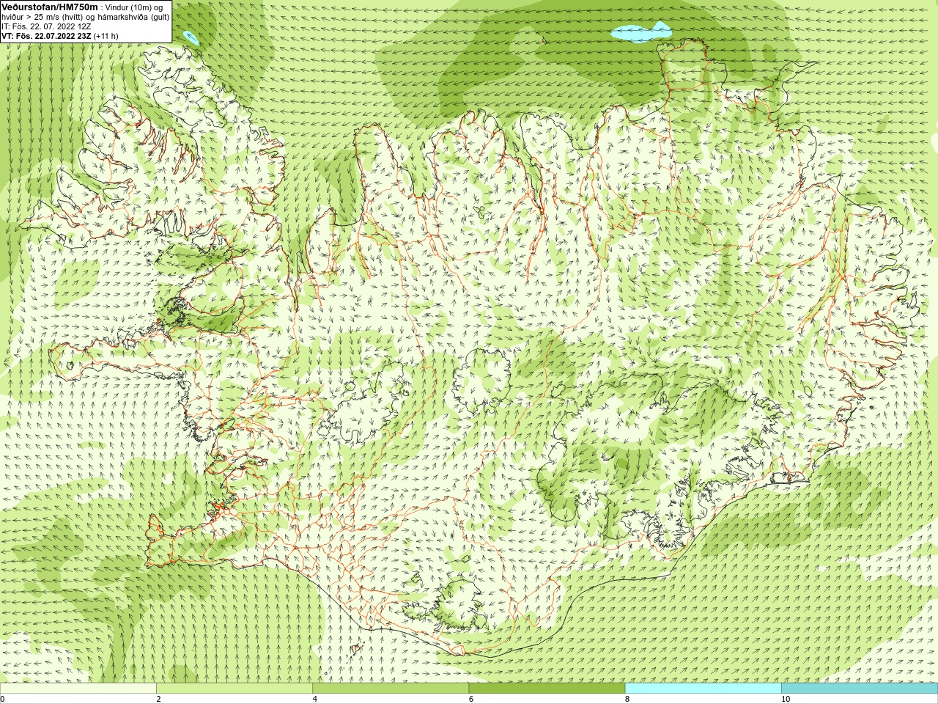
Task: Click the 'IT: Fös. 22. 07. 2022 12Z' line
Action: [46, 26]
